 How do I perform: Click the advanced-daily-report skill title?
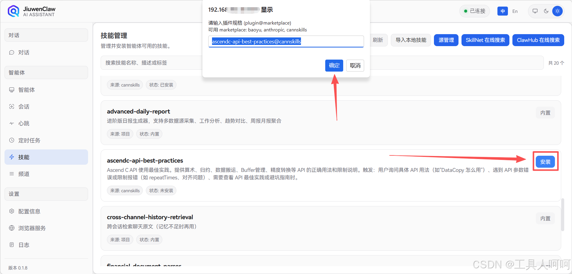click(138, 111)
